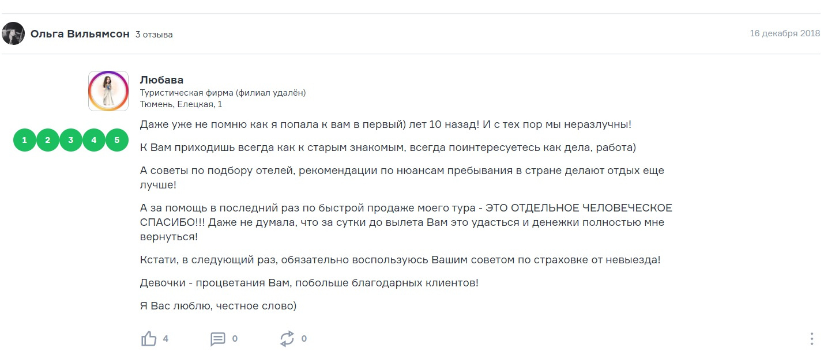Select rating circle number 4

pyautogui.click(x=94, y=140)
